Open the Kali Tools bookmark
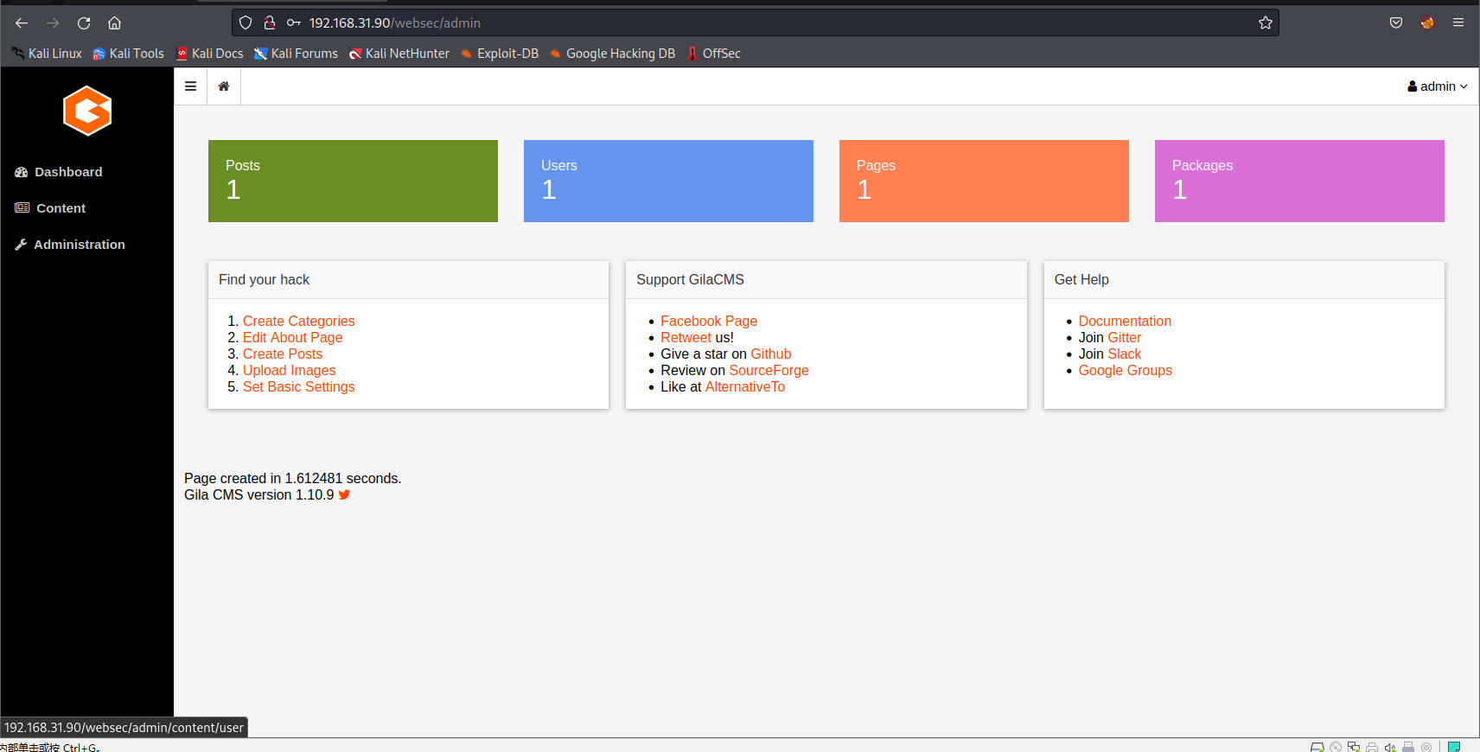This screenshot has width=1480, height=752. (128, 54)
